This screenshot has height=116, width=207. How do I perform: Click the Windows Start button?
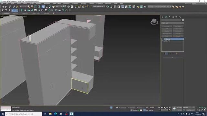pos(3,114)
